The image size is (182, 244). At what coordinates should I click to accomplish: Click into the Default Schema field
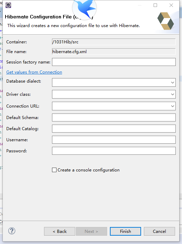click(114, 117)
